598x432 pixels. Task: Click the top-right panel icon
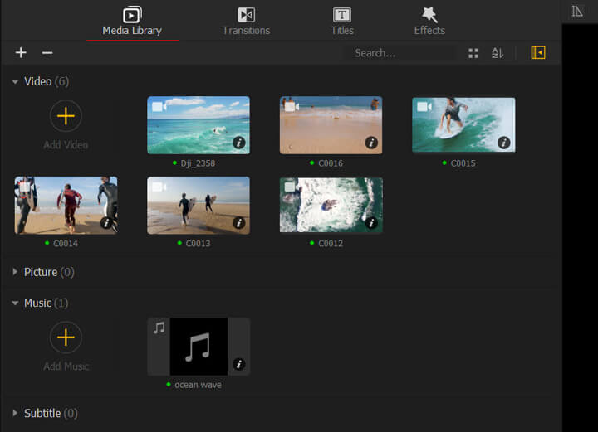tap(578, 11)
